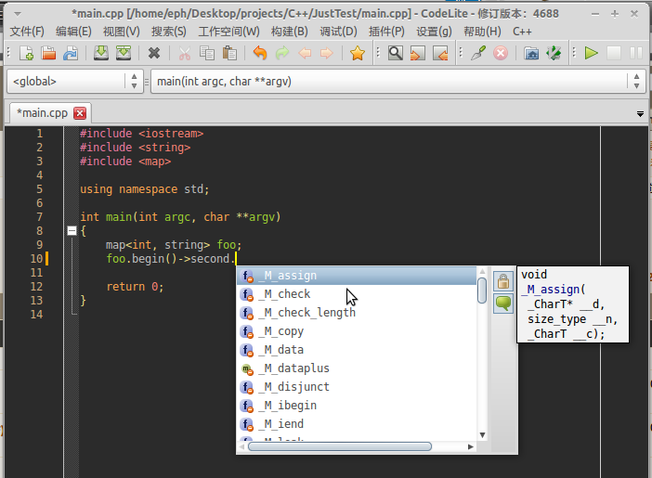Open the 帮助(H) menu
Image resolution: width=652 pixels, height=478 pixels.
click(482, 32)
